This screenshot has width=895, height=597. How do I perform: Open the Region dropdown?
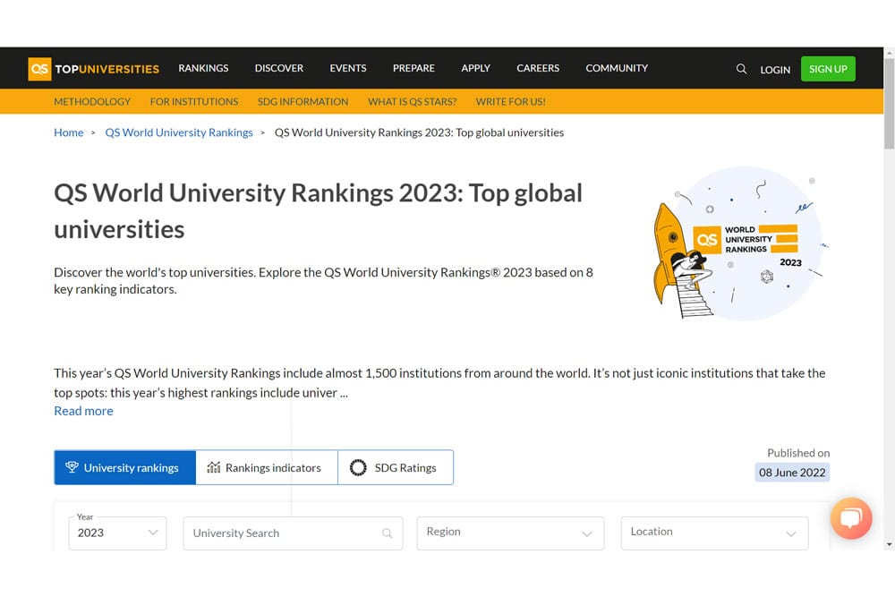(509, 533)
